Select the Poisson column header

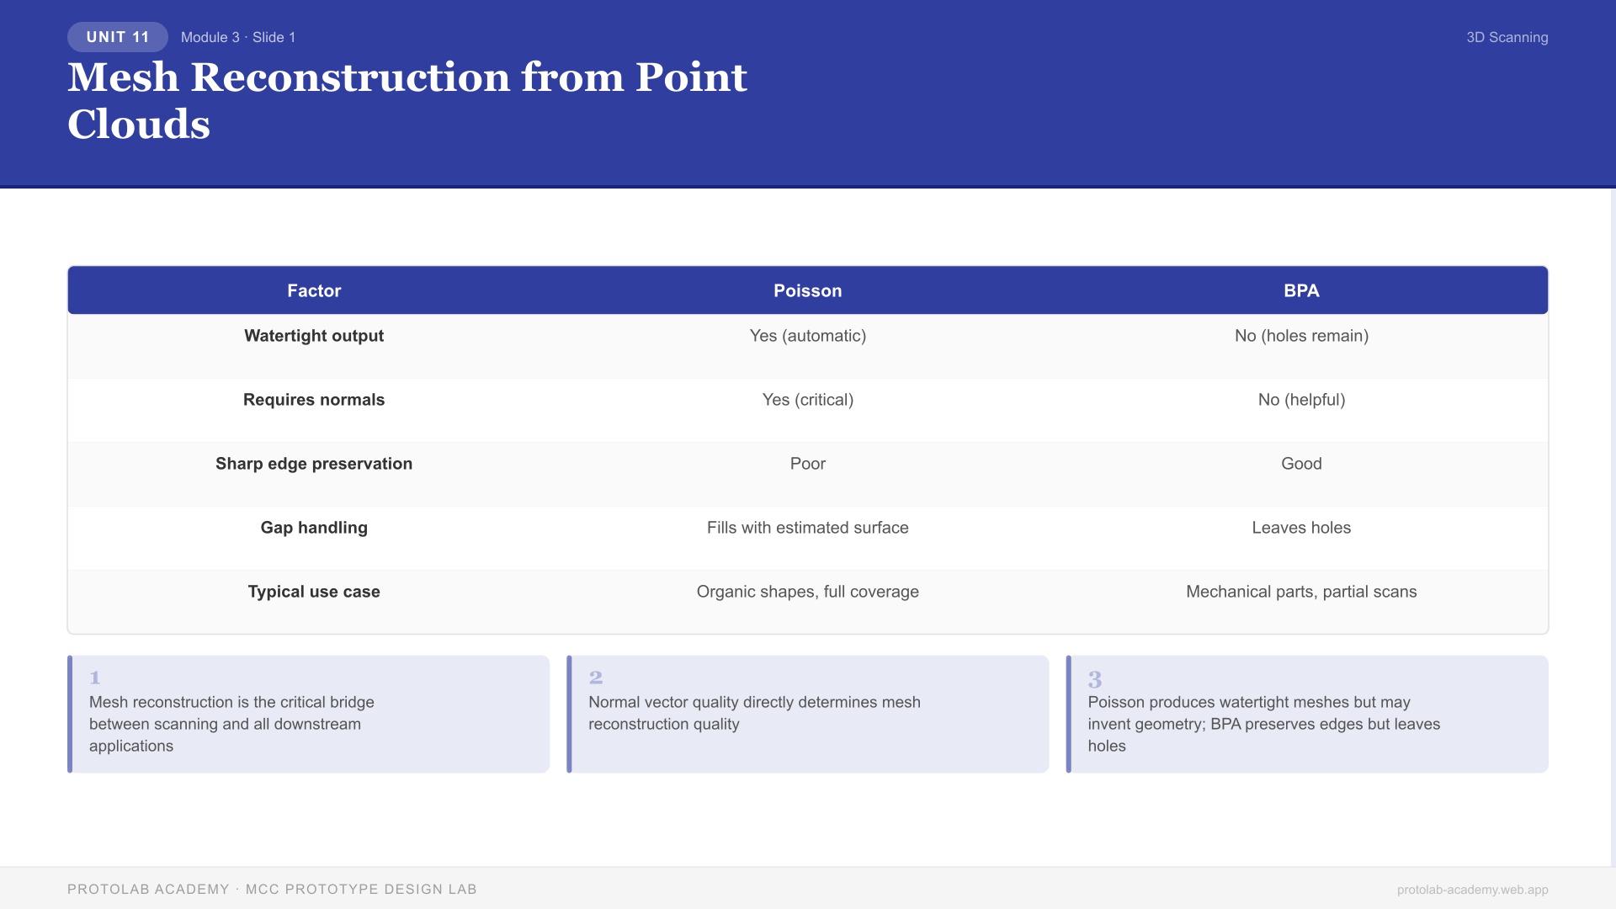(807, 290)
